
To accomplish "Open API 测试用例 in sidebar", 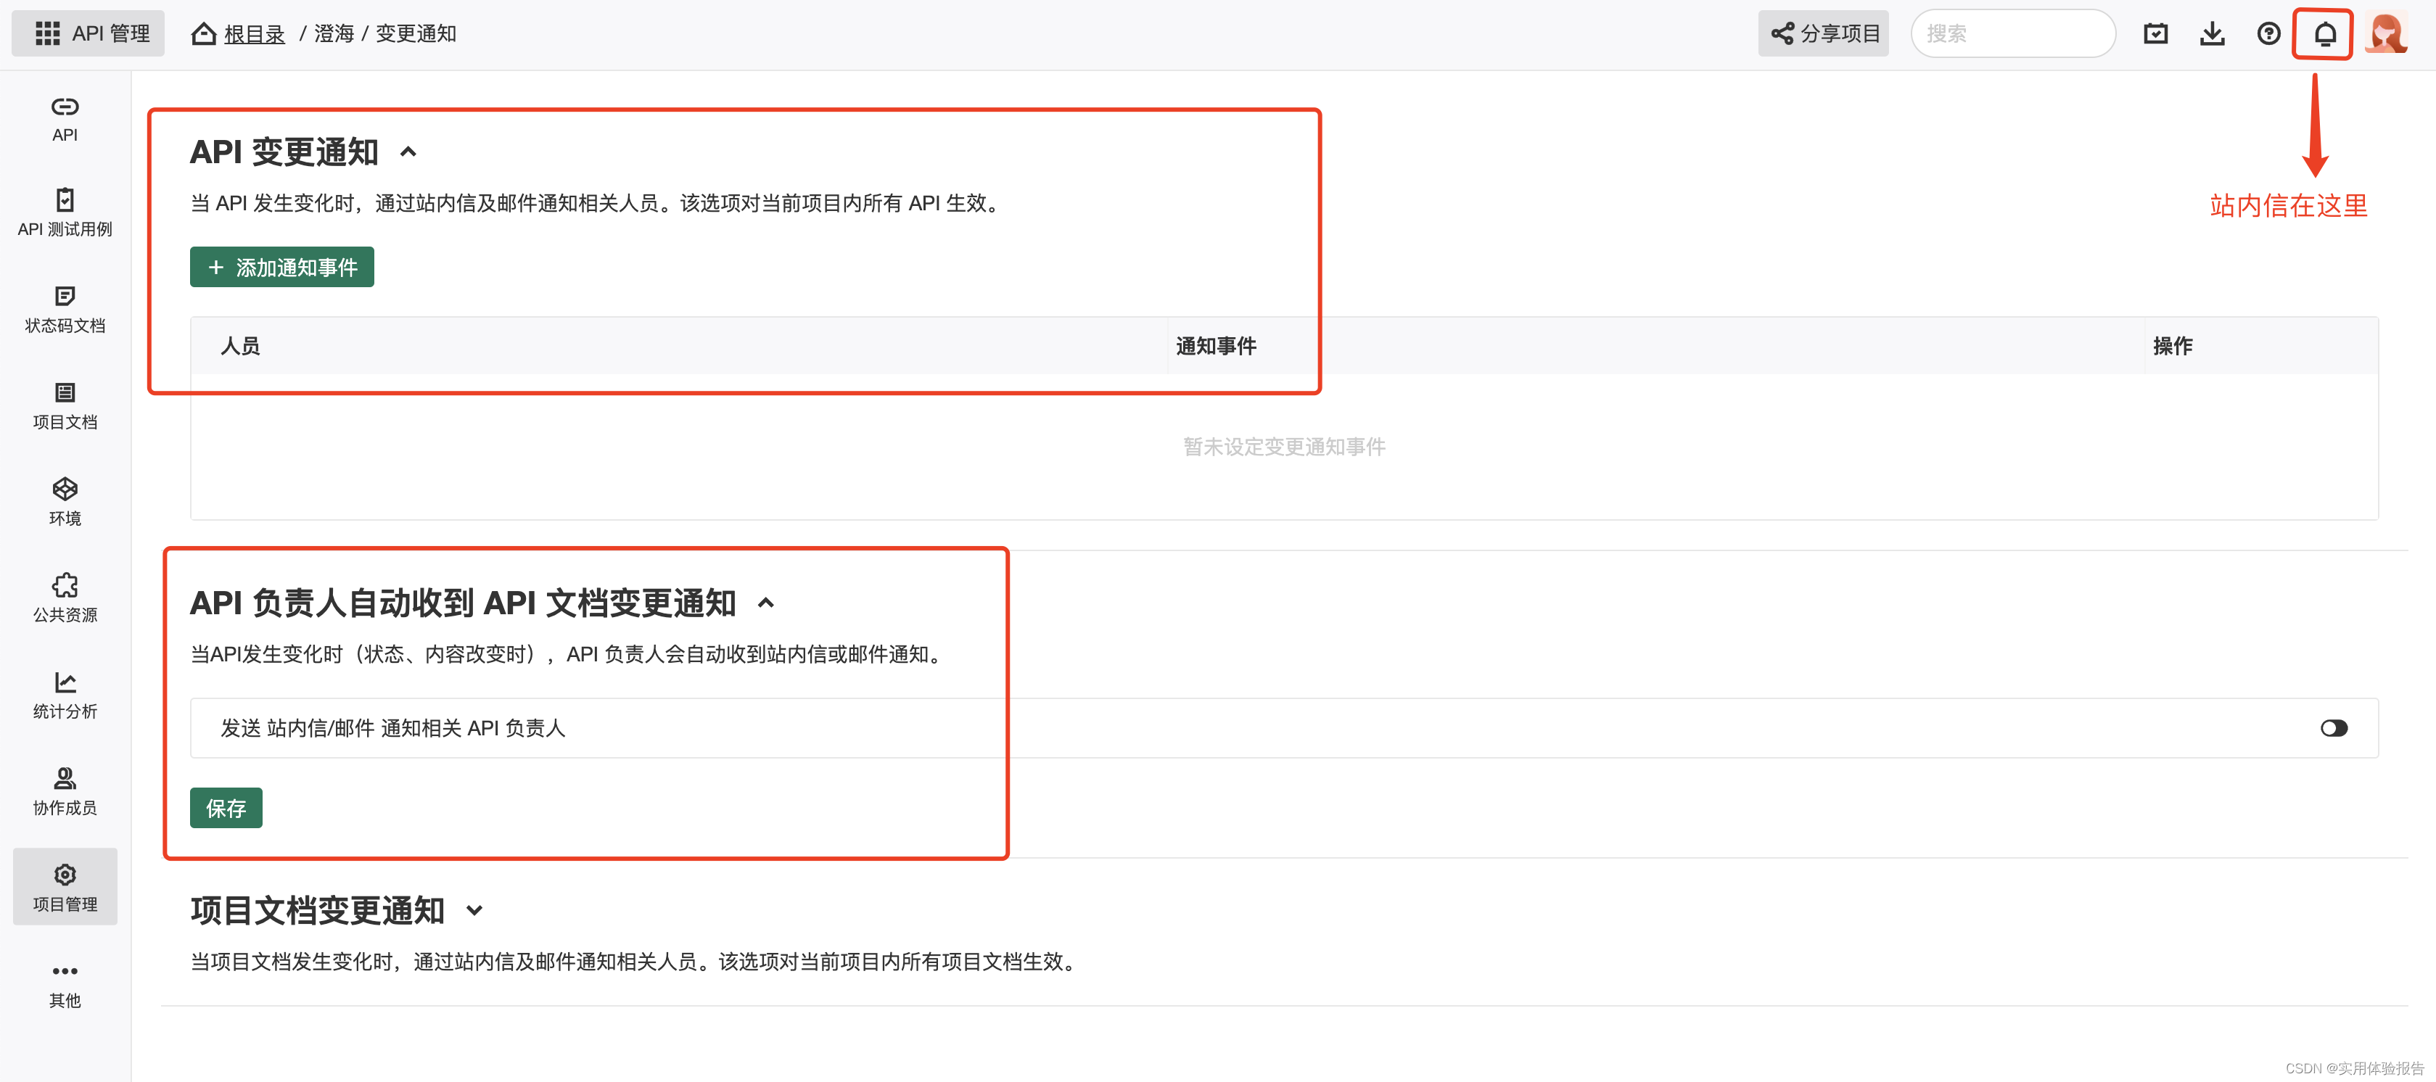I will [x=65, y=212].
